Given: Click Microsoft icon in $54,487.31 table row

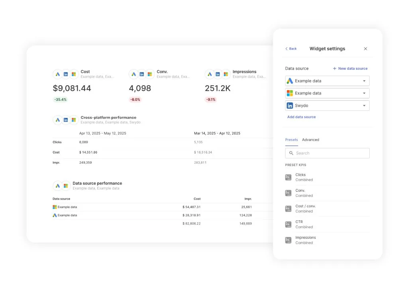Looking at the screenshot, I should tap(55, 207).
